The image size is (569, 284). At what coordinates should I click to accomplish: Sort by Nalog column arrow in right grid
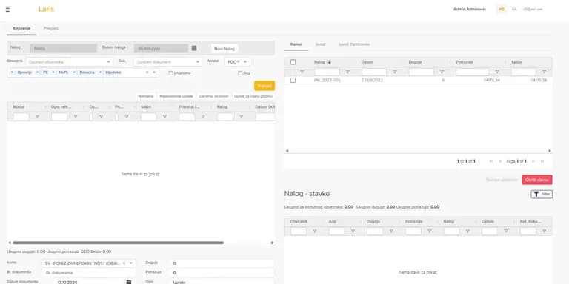(330, 62)
